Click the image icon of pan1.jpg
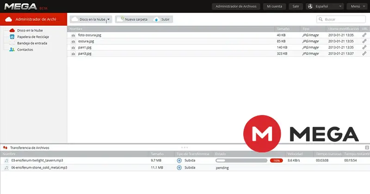 point(74,48)
